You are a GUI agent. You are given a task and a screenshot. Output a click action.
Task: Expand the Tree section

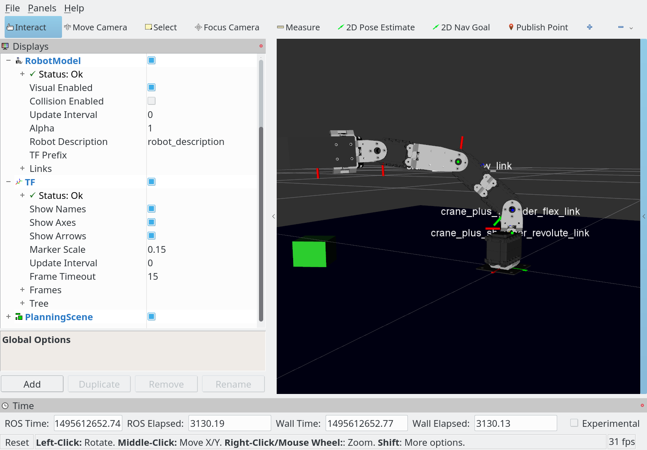(x=22, y=303)
